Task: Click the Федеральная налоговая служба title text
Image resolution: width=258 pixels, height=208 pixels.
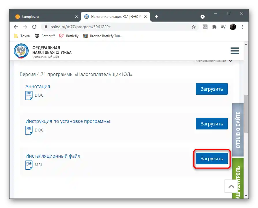Action: pyautogui.click(x=52, y=50)
